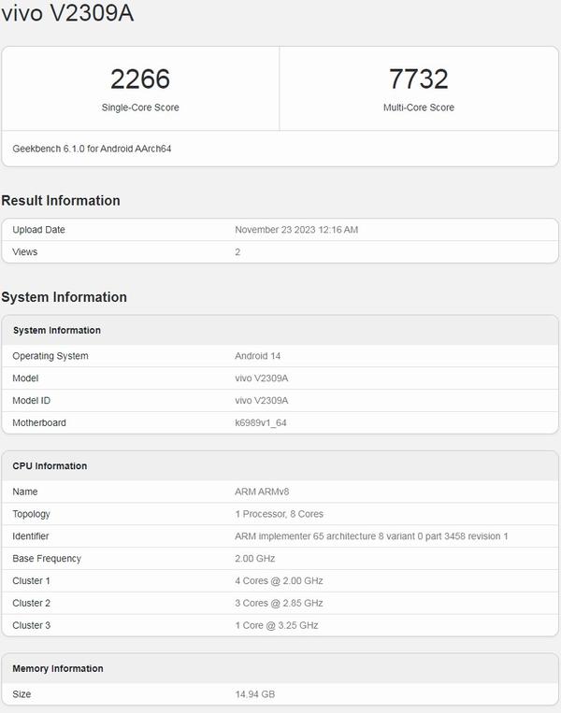Click Geekbench 6.1.0 for Android AArch64 text
The image size is (561, 713).
92,149
